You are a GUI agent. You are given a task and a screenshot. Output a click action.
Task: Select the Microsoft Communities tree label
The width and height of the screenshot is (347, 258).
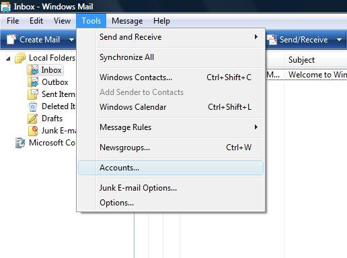[x=52, y=143]
